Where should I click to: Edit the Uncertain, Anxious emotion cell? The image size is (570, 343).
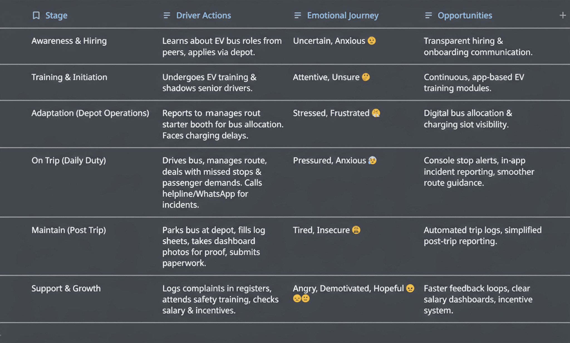[x=329, y=41]
